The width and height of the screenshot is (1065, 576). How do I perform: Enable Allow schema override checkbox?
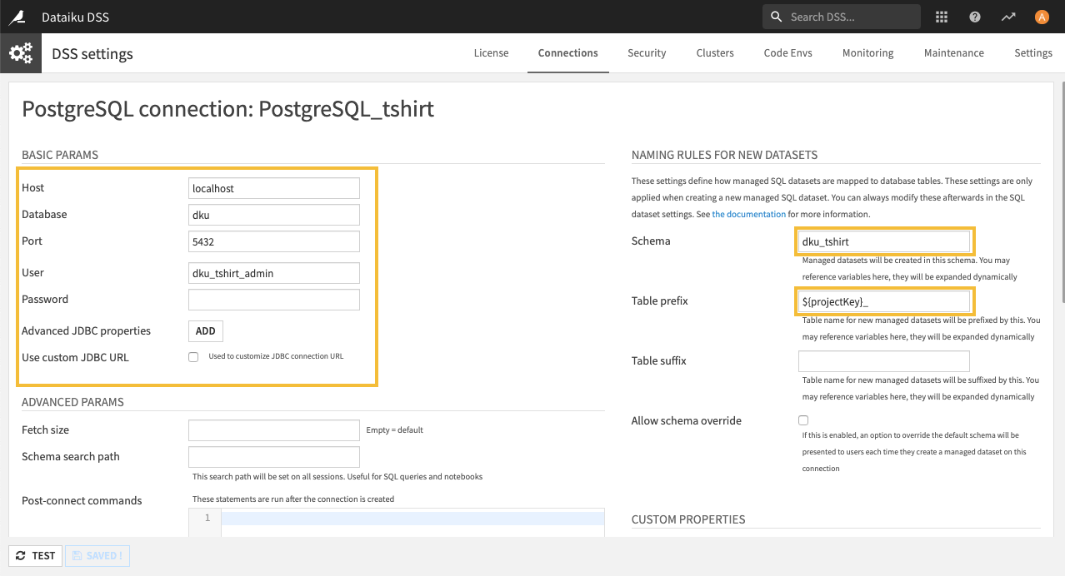pyautogui.click(x=803, y=420)
